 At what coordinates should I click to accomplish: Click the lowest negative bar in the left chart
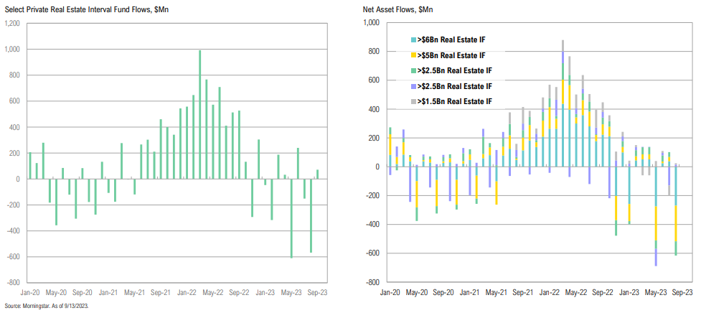[x=291, y=218]
